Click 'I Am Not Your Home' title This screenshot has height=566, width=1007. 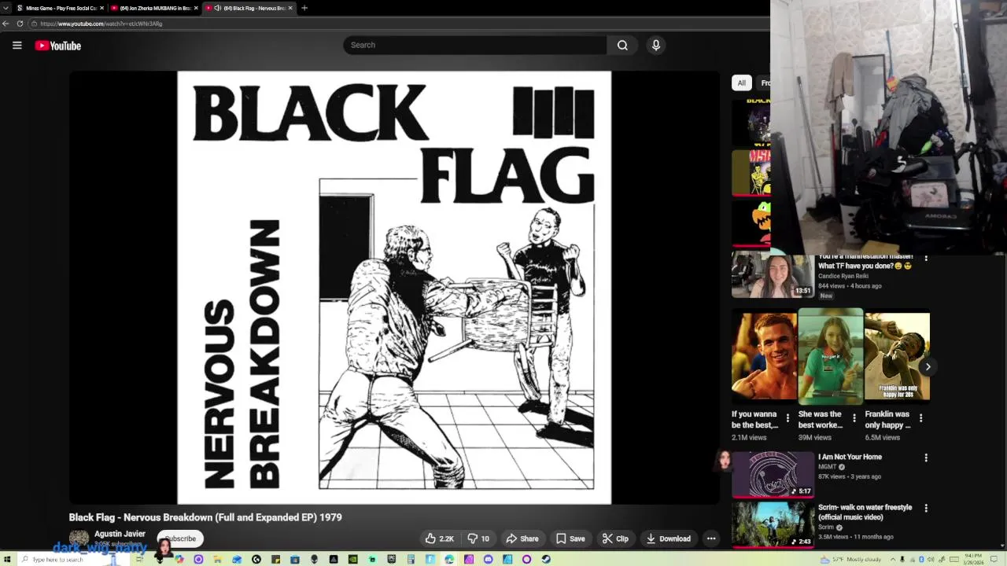pyautogui.click(x=850, y=457)
